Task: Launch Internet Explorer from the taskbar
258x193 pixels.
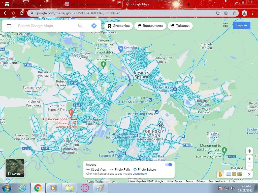Action: pyautogui.click(x=22, y=188)
